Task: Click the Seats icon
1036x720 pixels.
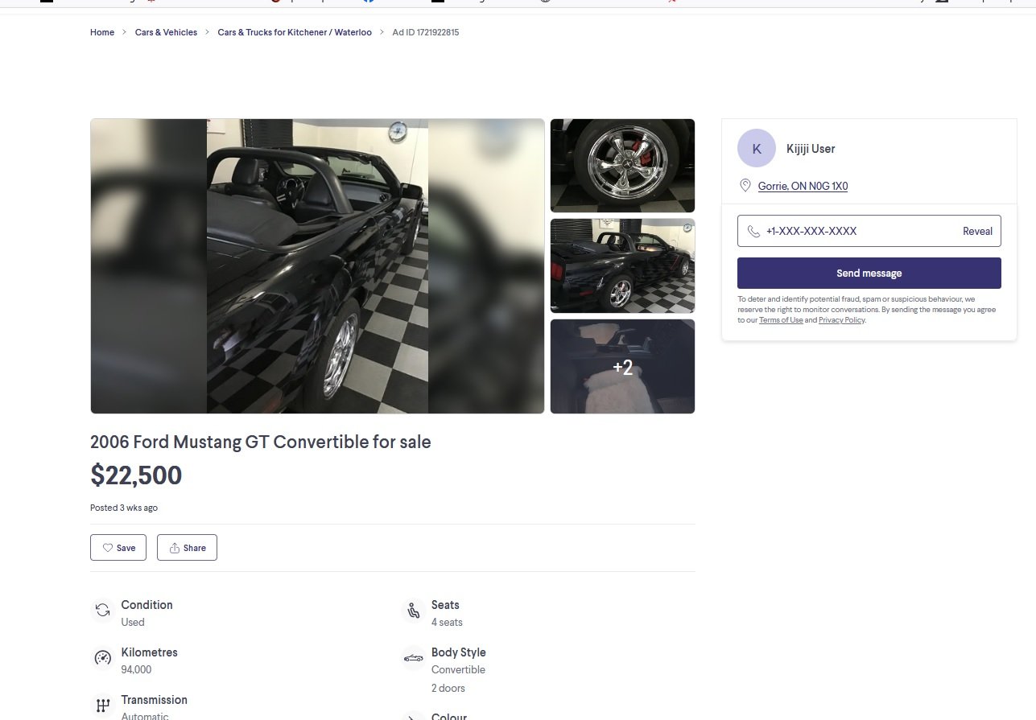Action: click(413, 611)
